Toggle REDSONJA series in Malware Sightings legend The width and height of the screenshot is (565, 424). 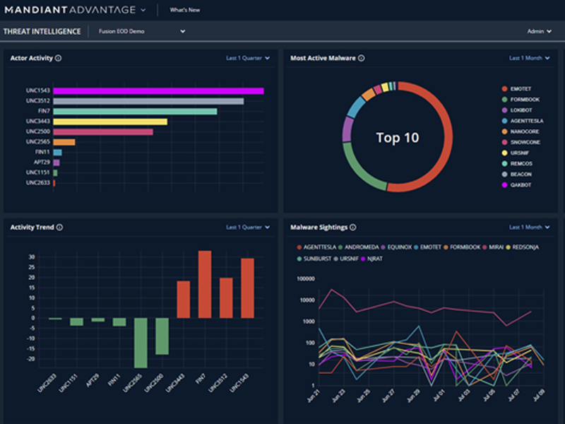[x=523, y=247]
